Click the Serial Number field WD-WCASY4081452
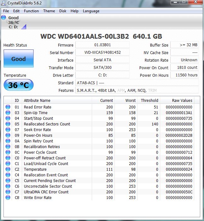This screenshot has height=221, width=204. 102,52
